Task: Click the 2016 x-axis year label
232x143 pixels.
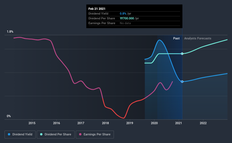Action: [x=57, y=123]
